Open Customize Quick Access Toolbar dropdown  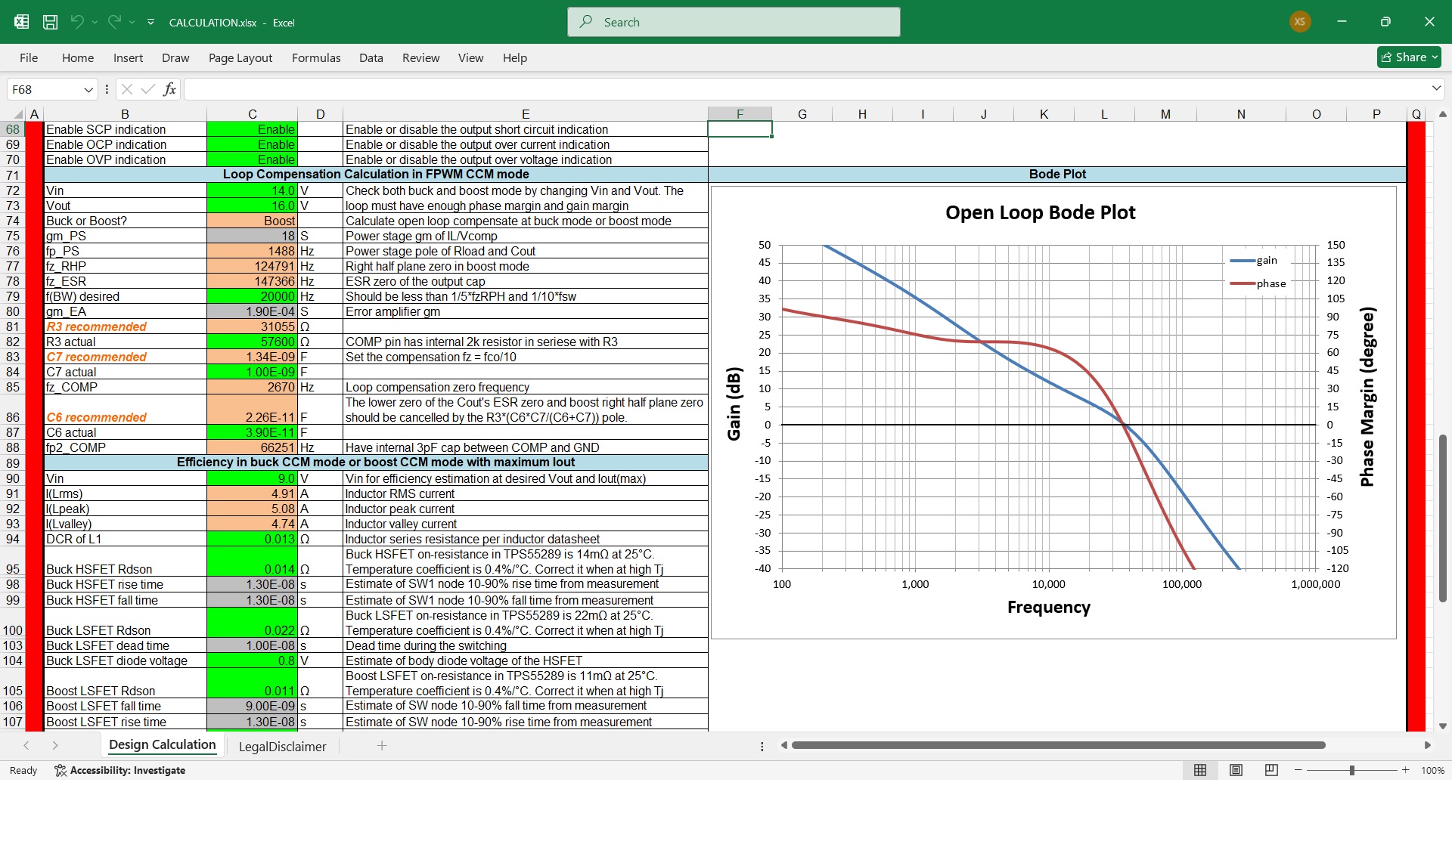point(150,22)
